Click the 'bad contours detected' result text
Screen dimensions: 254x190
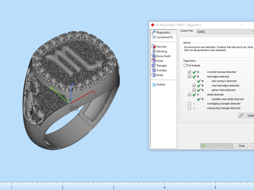(224, 81)
